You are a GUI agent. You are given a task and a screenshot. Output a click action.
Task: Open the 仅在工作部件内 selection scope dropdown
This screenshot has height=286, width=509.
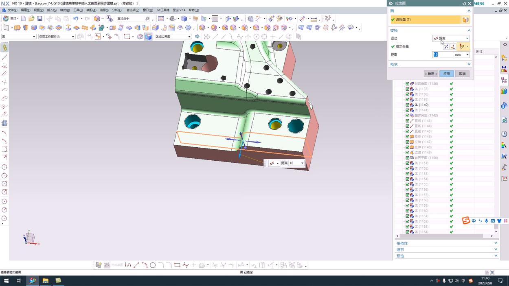(x=57, y=37)
